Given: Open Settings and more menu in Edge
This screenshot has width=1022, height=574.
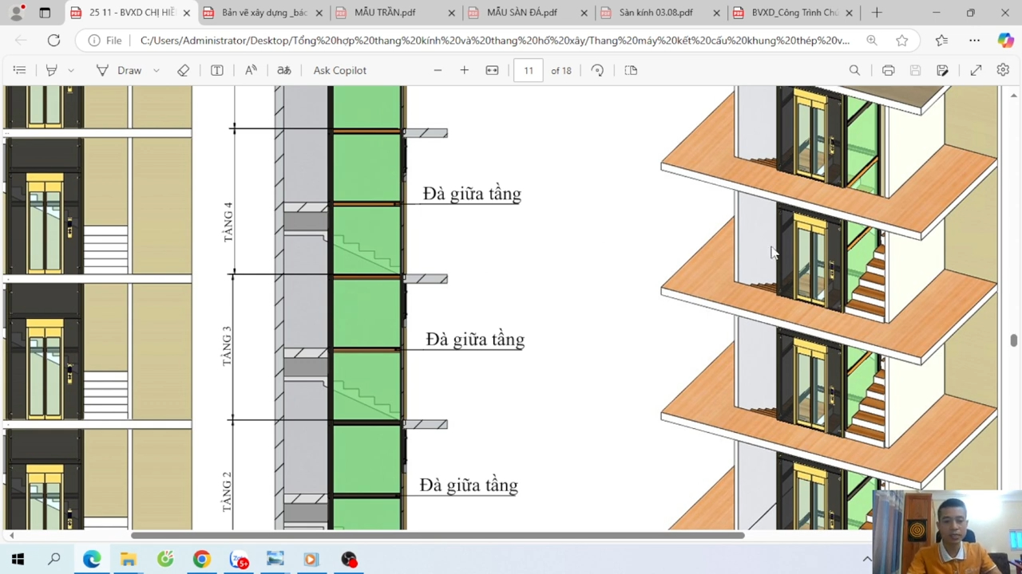Looking at the screenshot, I should pyautogui.click(x=974, y=40).
